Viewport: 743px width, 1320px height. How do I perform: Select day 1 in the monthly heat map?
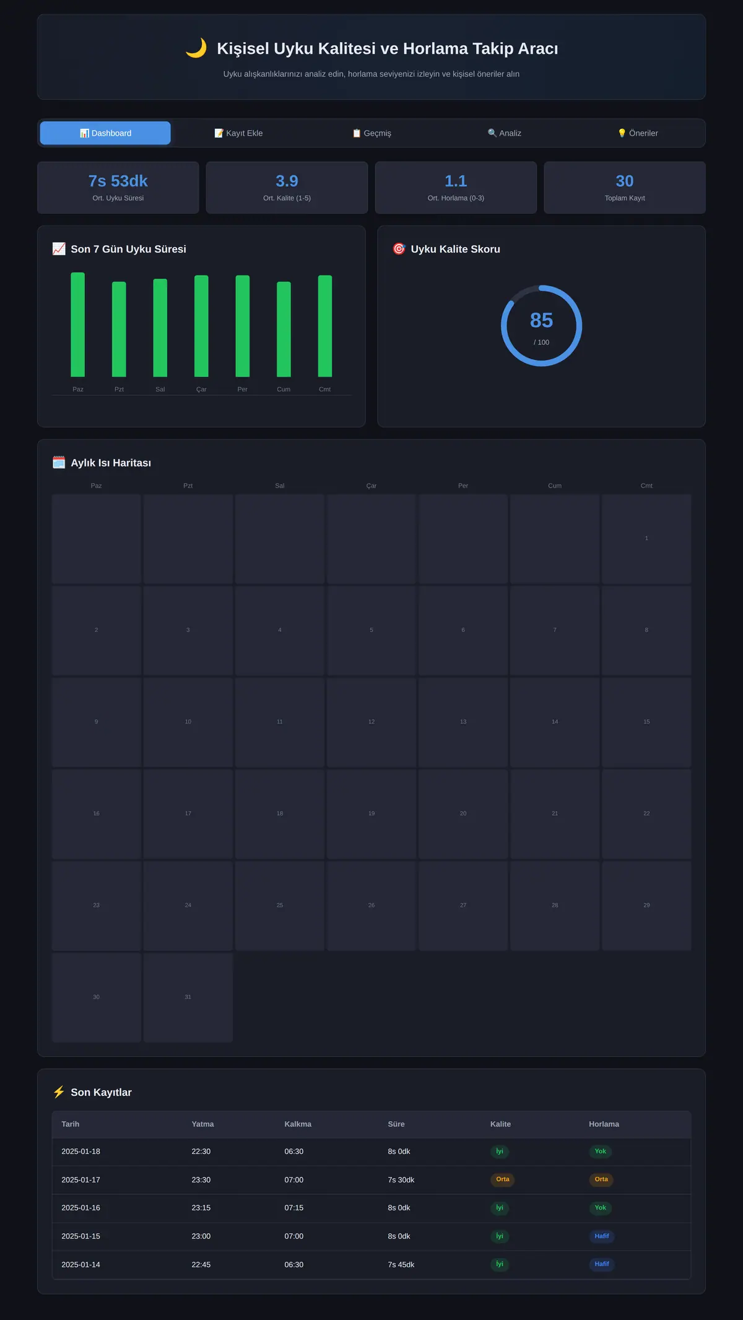tap(646, 539)
